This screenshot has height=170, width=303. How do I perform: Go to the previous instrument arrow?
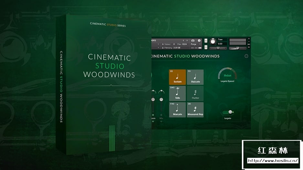183,40
